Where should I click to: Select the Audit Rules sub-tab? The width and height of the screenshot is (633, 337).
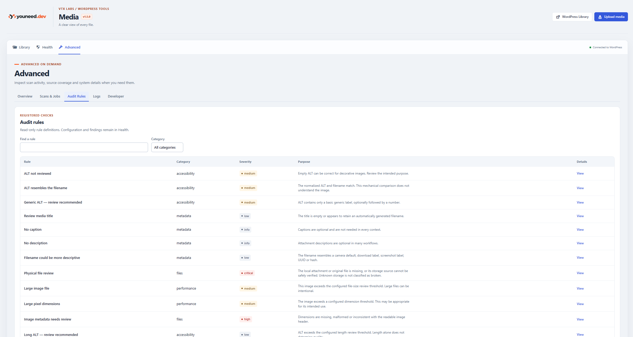(x=77, y=96)
